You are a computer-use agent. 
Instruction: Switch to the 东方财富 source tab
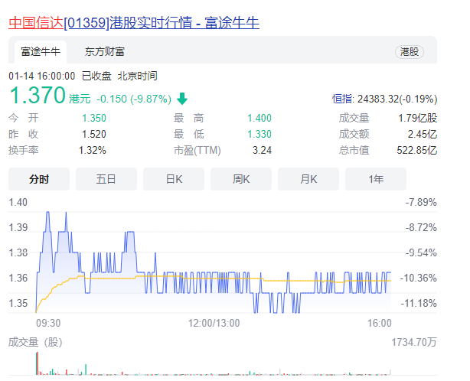105,52
